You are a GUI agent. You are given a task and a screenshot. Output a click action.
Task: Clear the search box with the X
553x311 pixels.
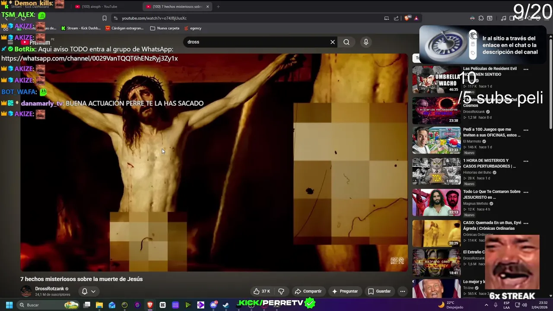click(333, 42)
